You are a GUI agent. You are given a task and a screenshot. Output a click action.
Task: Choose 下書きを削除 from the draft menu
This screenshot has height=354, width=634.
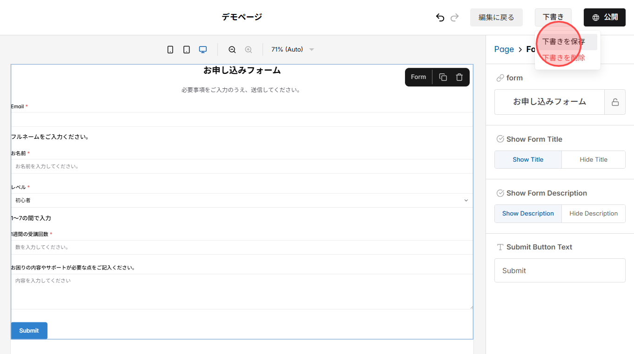(563, 57)
